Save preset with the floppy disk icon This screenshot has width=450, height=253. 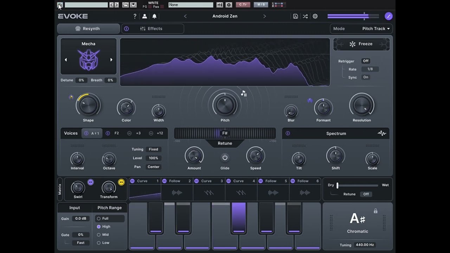[x=295, y=16]
